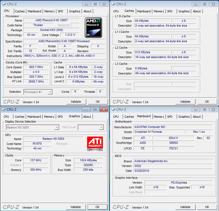Screen dimensions: 219x211
Task: Click the ATI Radeon Graphics logo
Action: 95,144
